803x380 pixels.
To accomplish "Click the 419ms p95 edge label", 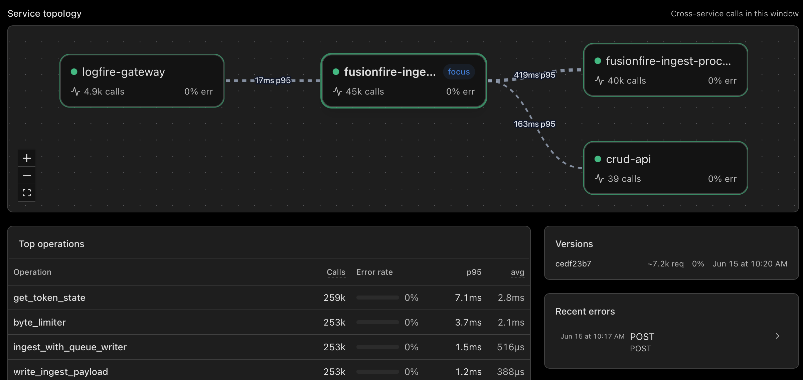I will tap(534, 75).
